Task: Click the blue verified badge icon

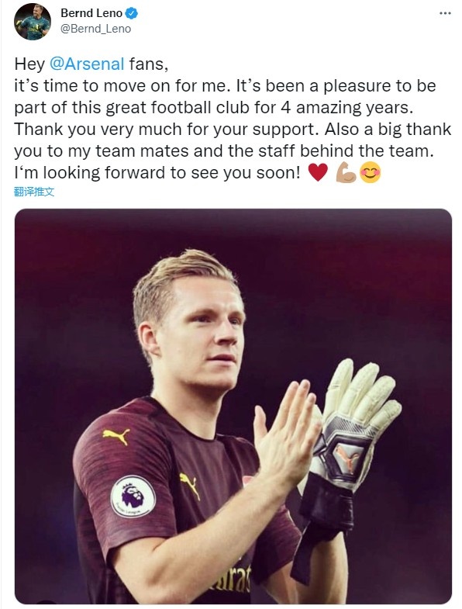Action: [x=132, y=13]
